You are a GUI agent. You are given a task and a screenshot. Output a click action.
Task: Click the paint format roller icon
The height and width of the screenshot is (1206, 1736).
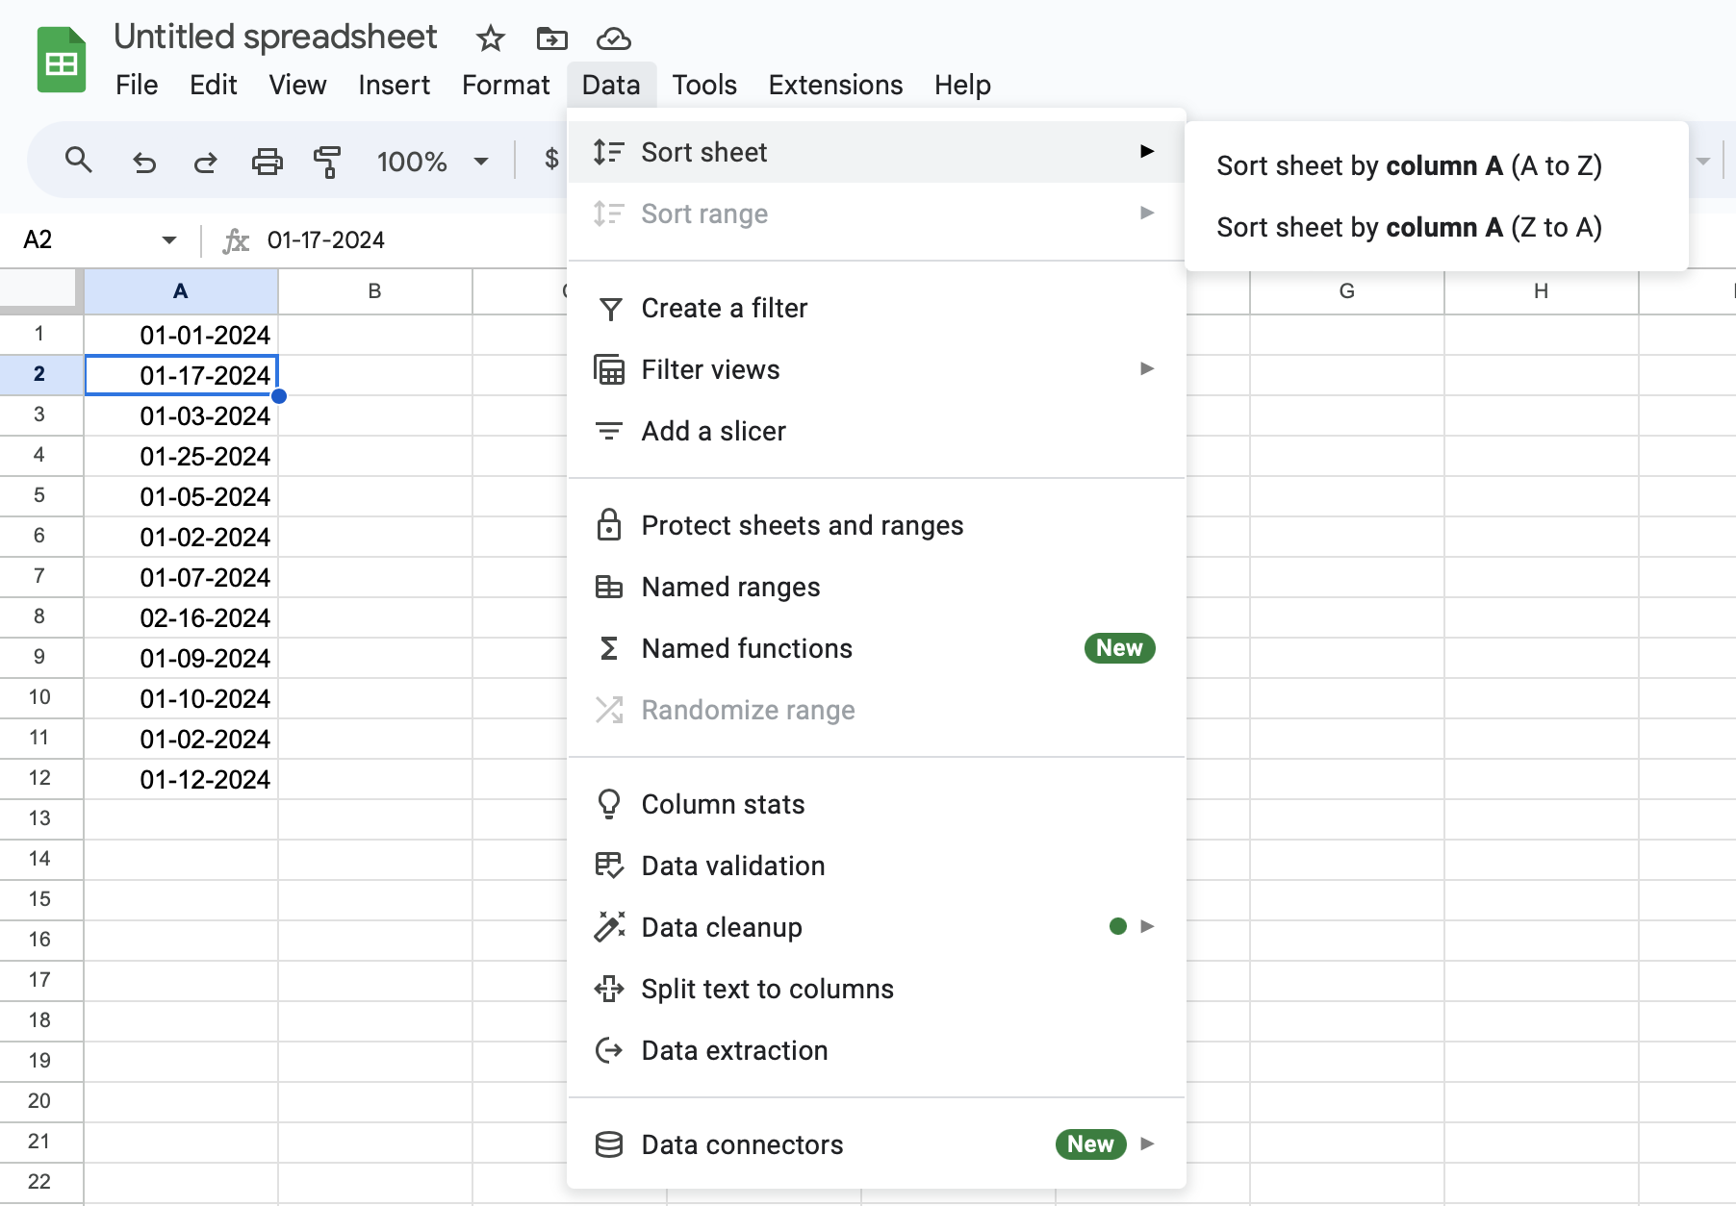coord(327,161)
